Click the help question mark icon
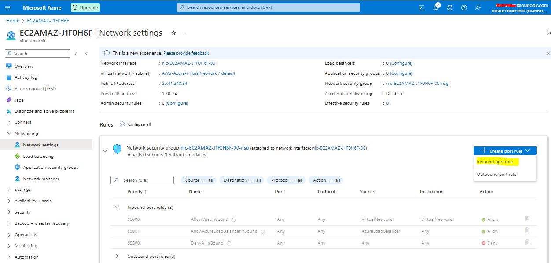This screenshot has width=551, height=263. [x=464, y=7]
